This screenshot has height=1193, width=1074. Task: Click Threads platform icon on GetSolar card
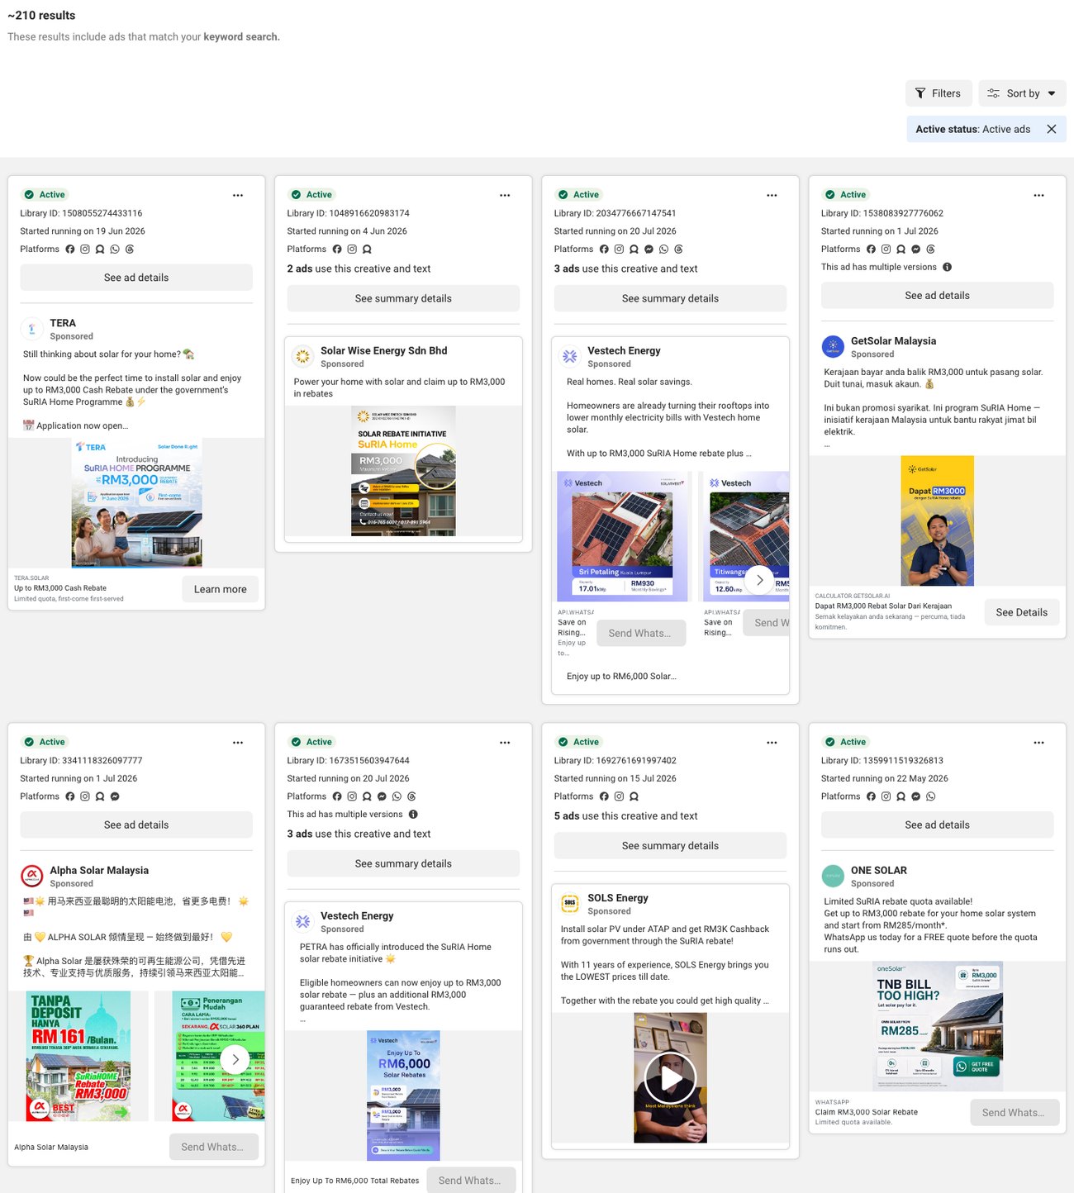pyautogui.click(x=930, y=249)
